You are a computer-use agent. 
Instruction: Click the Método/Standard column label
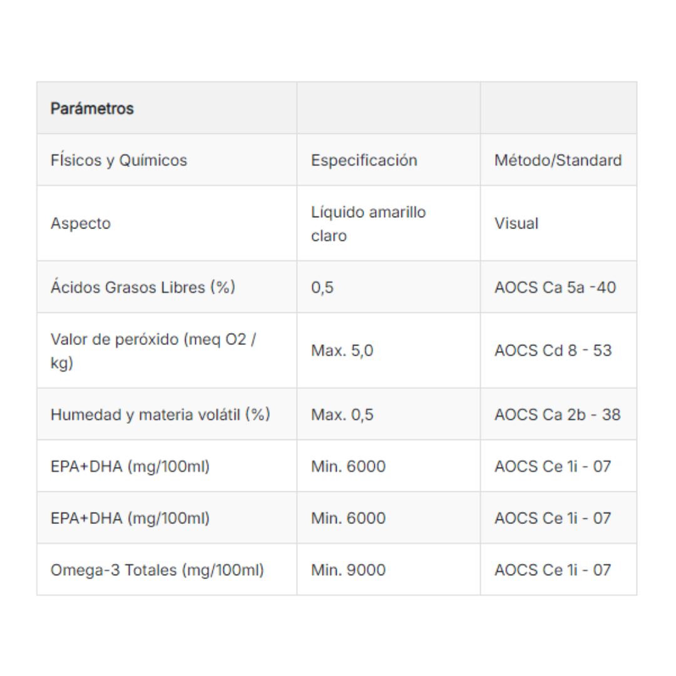pos(558,160)
